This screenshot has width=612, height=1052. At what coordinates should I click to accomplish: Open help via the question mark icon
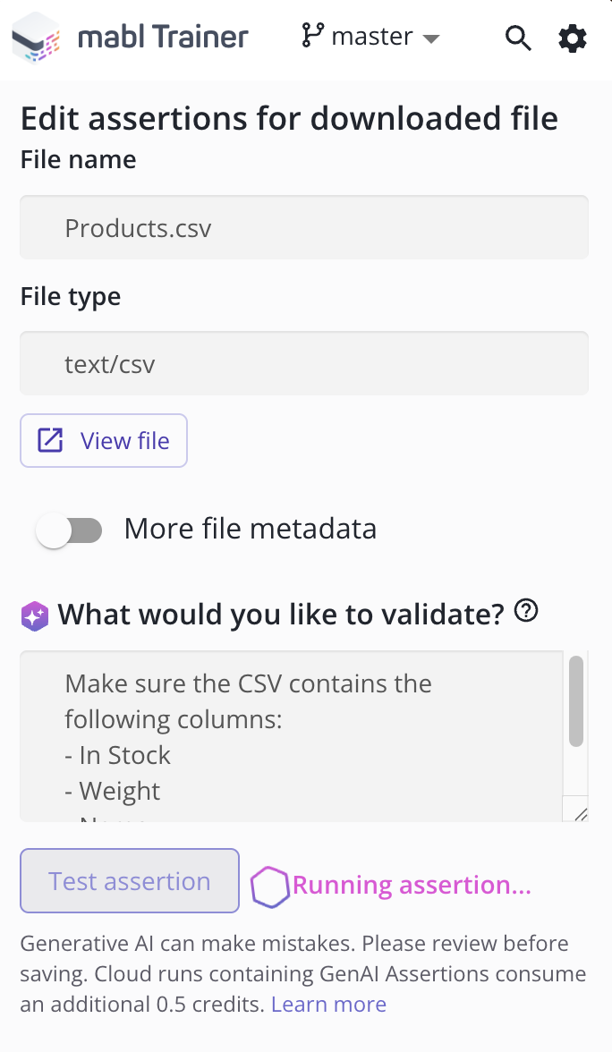pyautogui.click(x=527, y=610)
